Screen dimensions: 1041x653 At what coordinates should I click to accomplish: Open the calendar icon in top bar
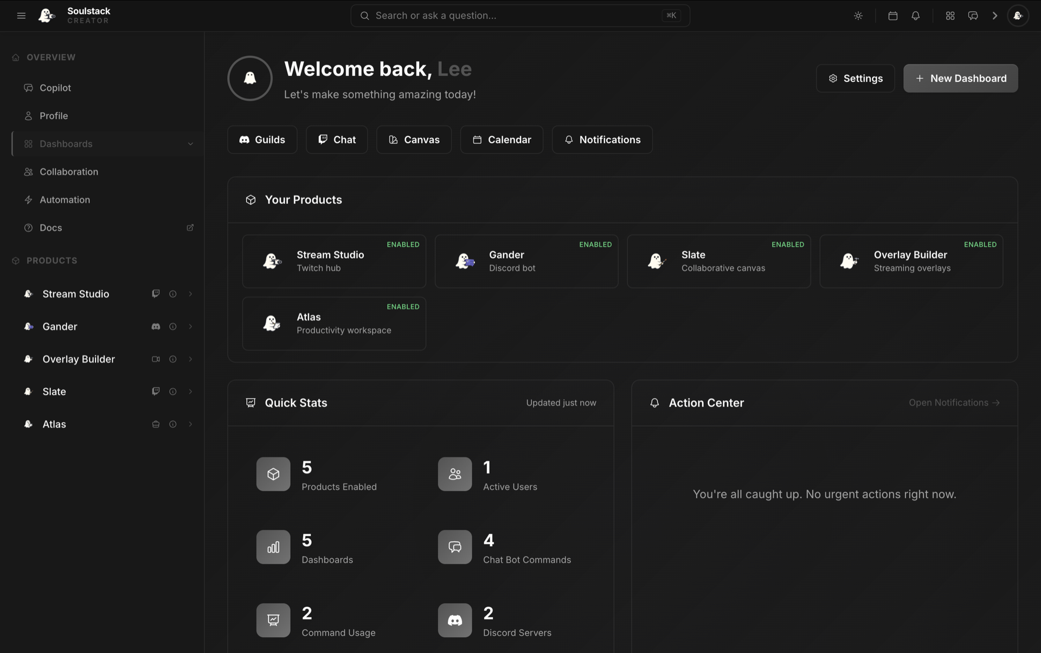893,16
